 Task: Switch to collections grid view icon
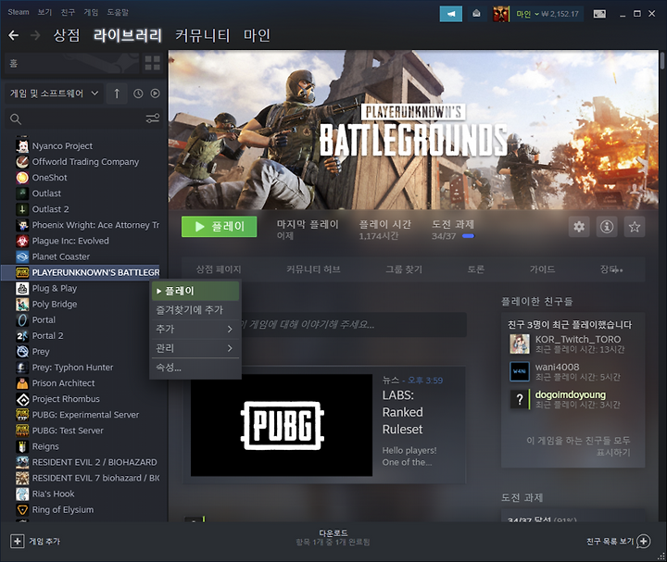pos(152,63)
